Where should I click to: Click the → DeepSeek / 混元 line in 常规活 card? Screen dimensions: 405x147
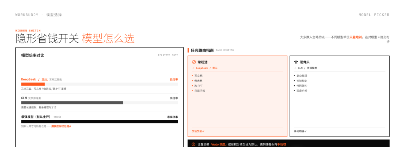click(205, 68)
